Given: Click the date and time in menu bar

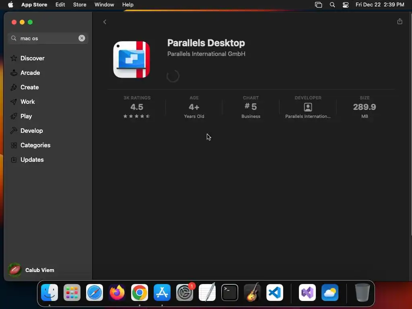Looking at the screenshot, I should pos(380,5).
